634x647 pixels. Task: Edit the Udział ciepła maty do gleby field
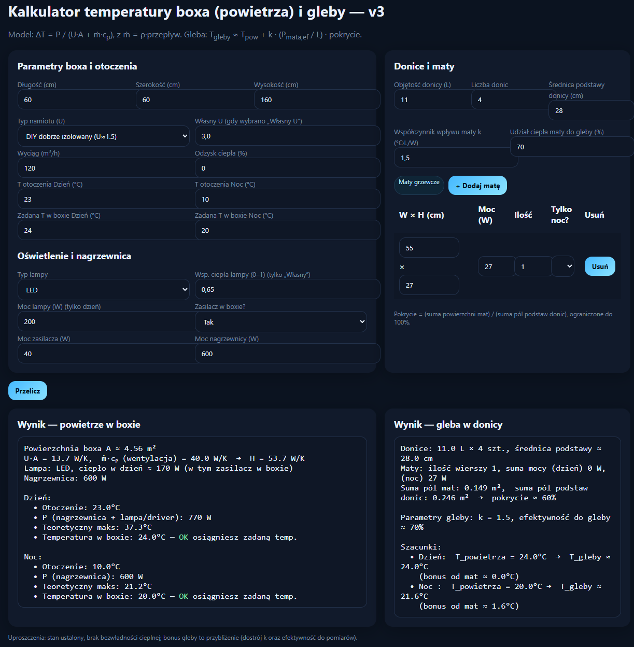tap(572, 147)
